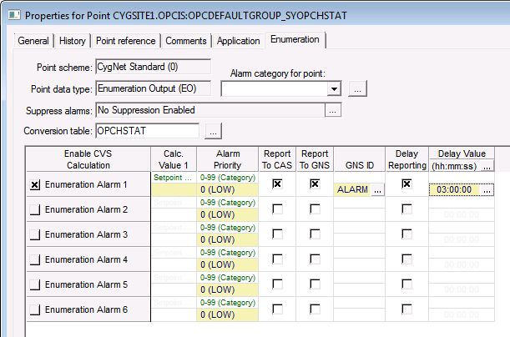
Task: Toggle Report To CAS for Enumeration Alarm 1
Action: pos(277,184)
